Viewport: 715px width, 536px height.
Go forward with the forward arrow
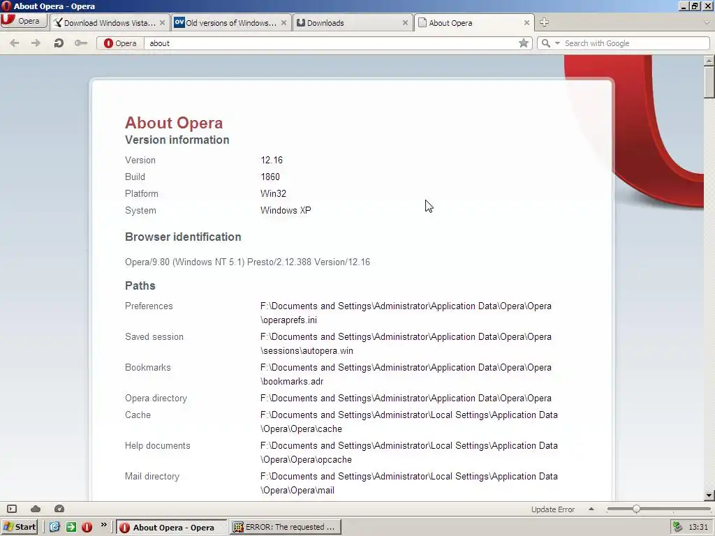point(36,43)
